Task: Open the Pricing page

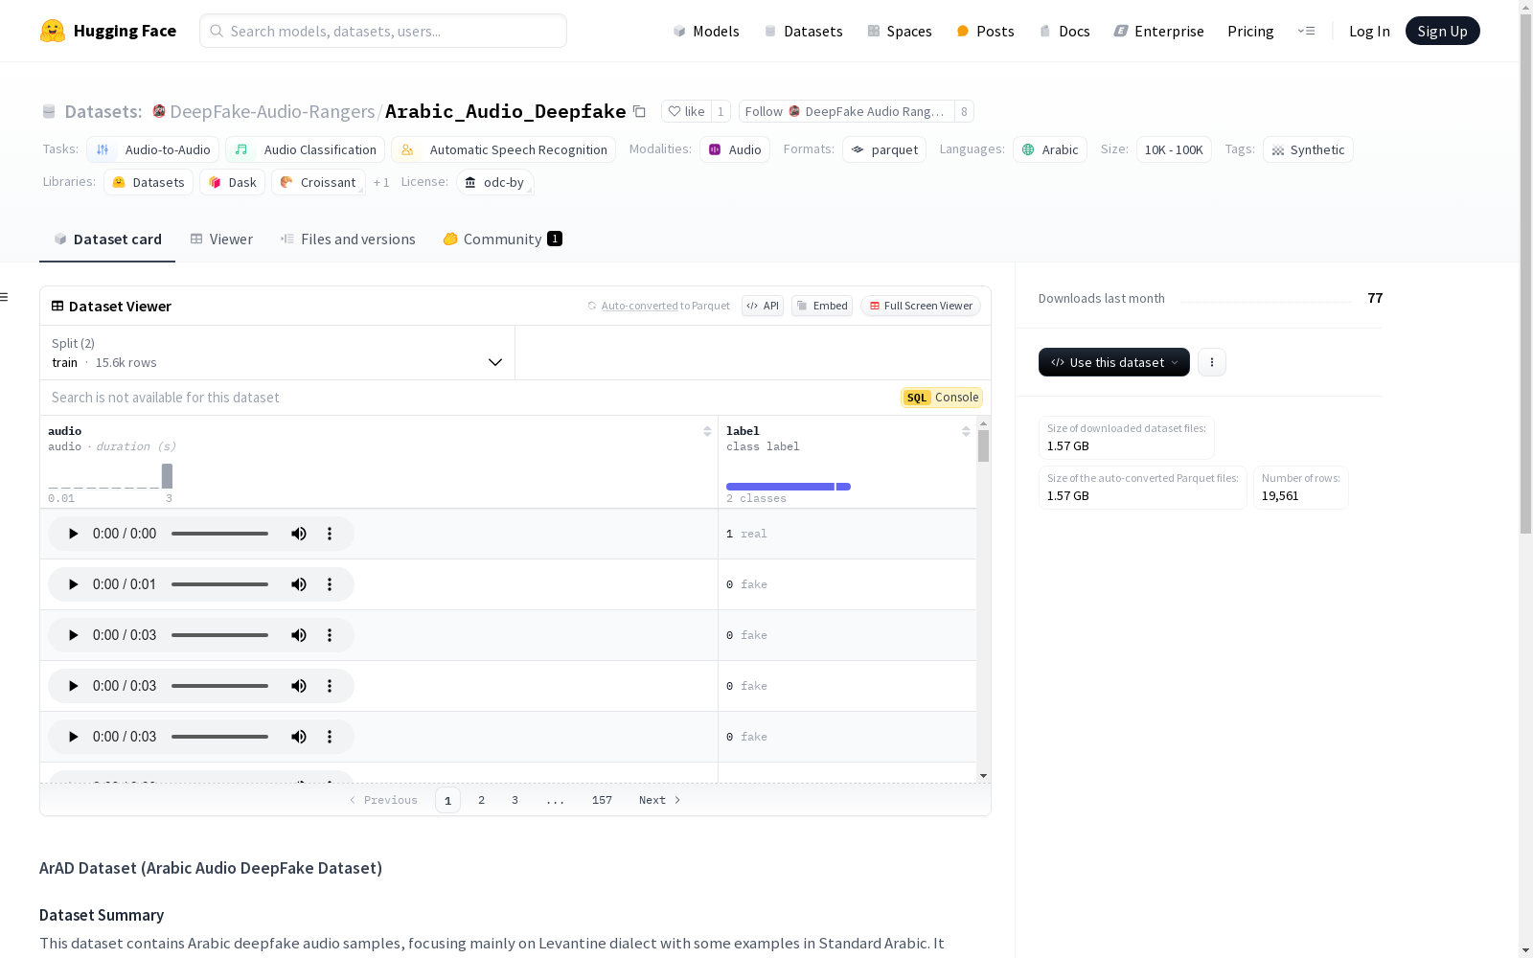Action: tap(1250, 31)
